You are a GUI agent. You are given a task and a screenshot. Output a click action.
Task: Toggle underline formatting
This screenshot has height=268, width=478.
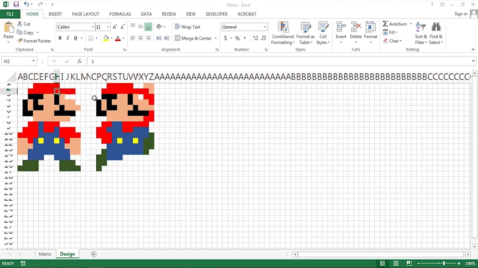click(75, 38)
